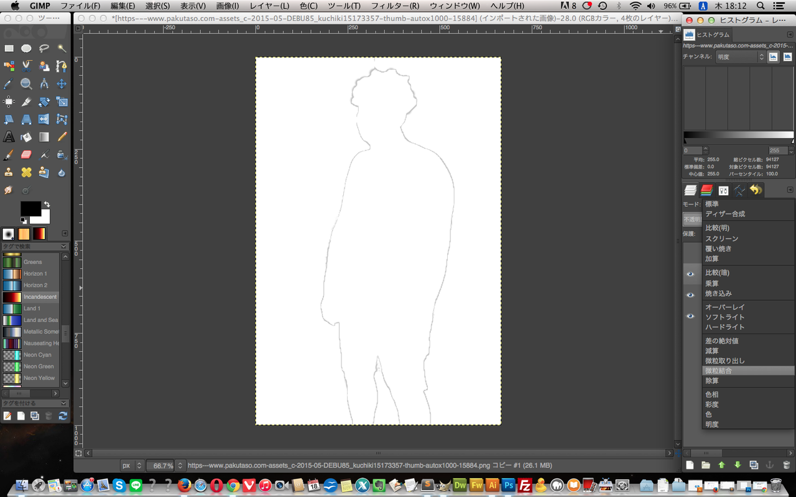Select the Fuzzy Select magic wand tool
Screen dimensions: 796x497
click(62, 48)
